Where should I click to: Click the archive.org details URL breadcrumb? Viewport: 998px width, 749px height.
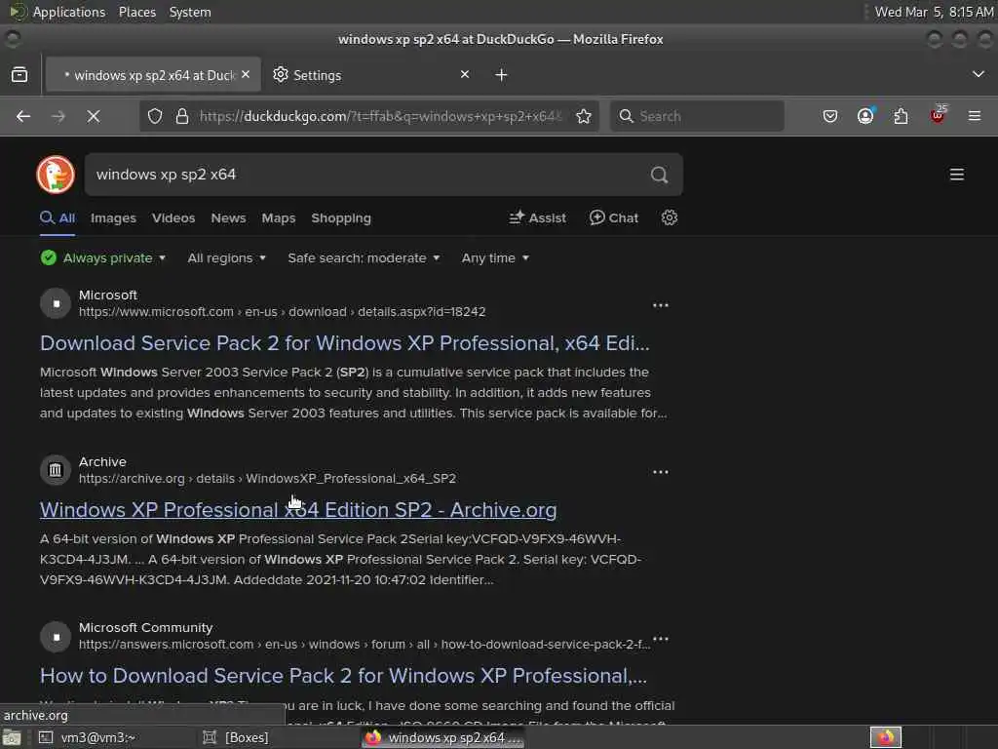click(267, 478)
